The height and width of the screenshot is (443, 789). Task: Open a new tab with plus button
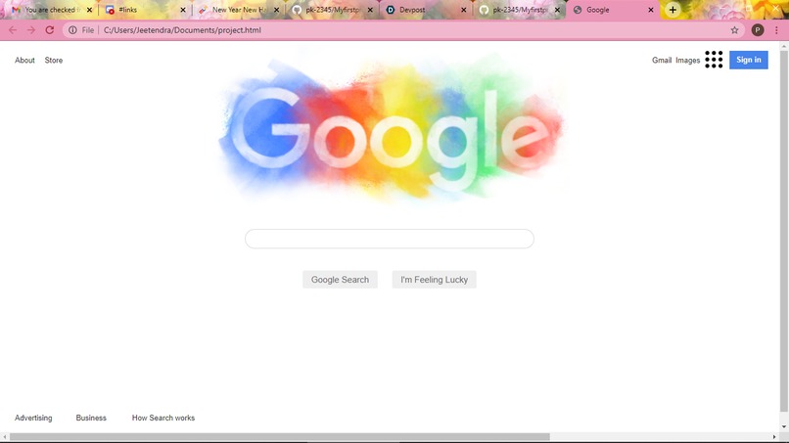(673, 10)
